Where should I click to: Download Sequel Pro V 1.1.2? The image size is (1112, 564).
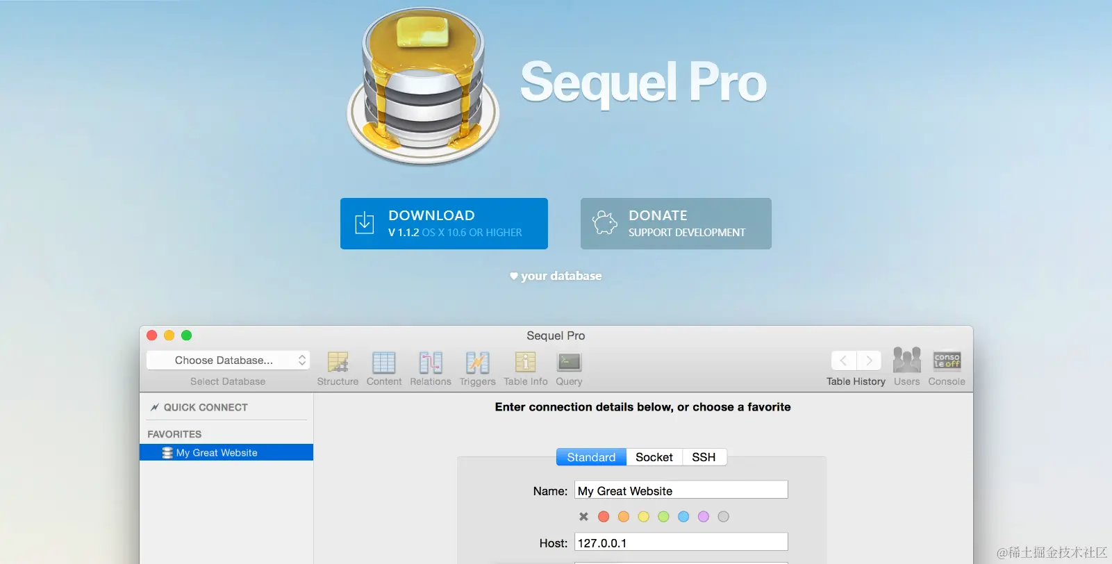pyautogui.click(x=444, y=224)
